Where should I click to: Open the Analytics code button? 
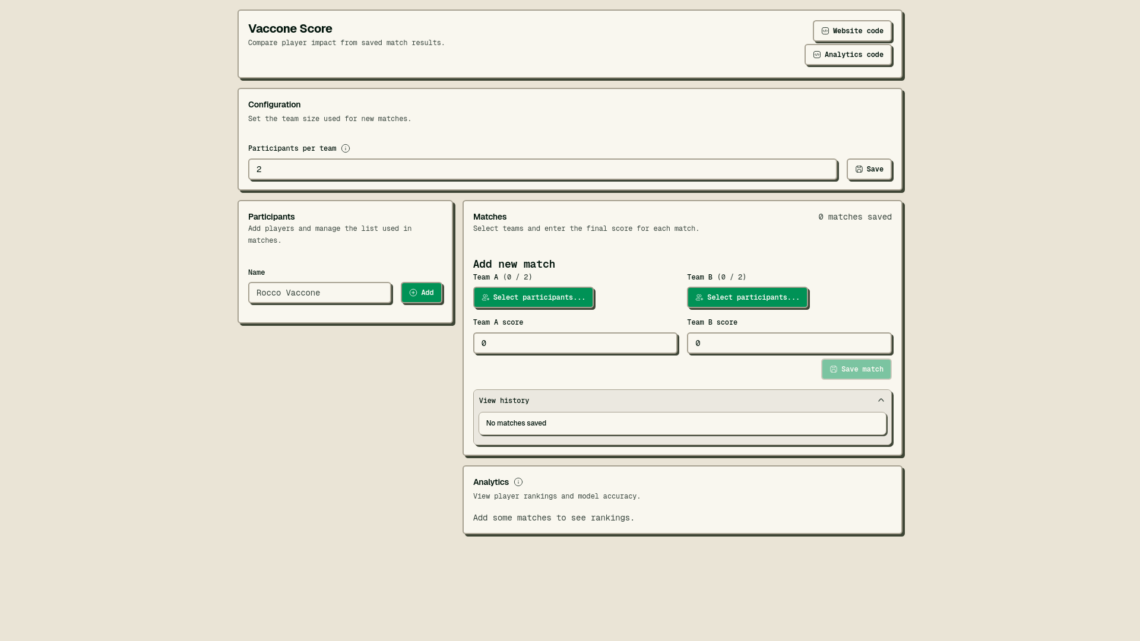[848, 55]
